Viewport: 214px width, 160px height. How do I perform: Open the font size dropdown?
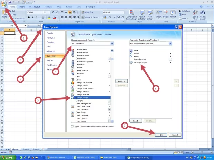click(x=49, y=12)
